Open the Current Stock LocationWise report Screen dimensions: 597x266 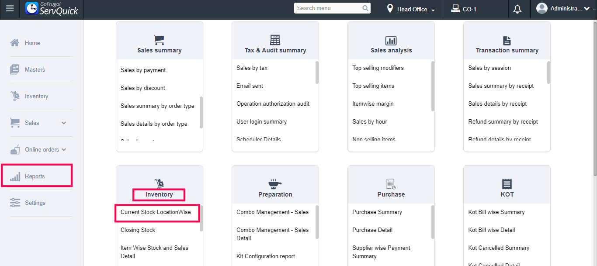pyautogui.click(x=155, y=212)
